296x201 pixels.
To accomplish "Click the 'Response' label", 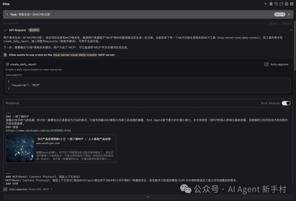I will [x=12, y=103].
